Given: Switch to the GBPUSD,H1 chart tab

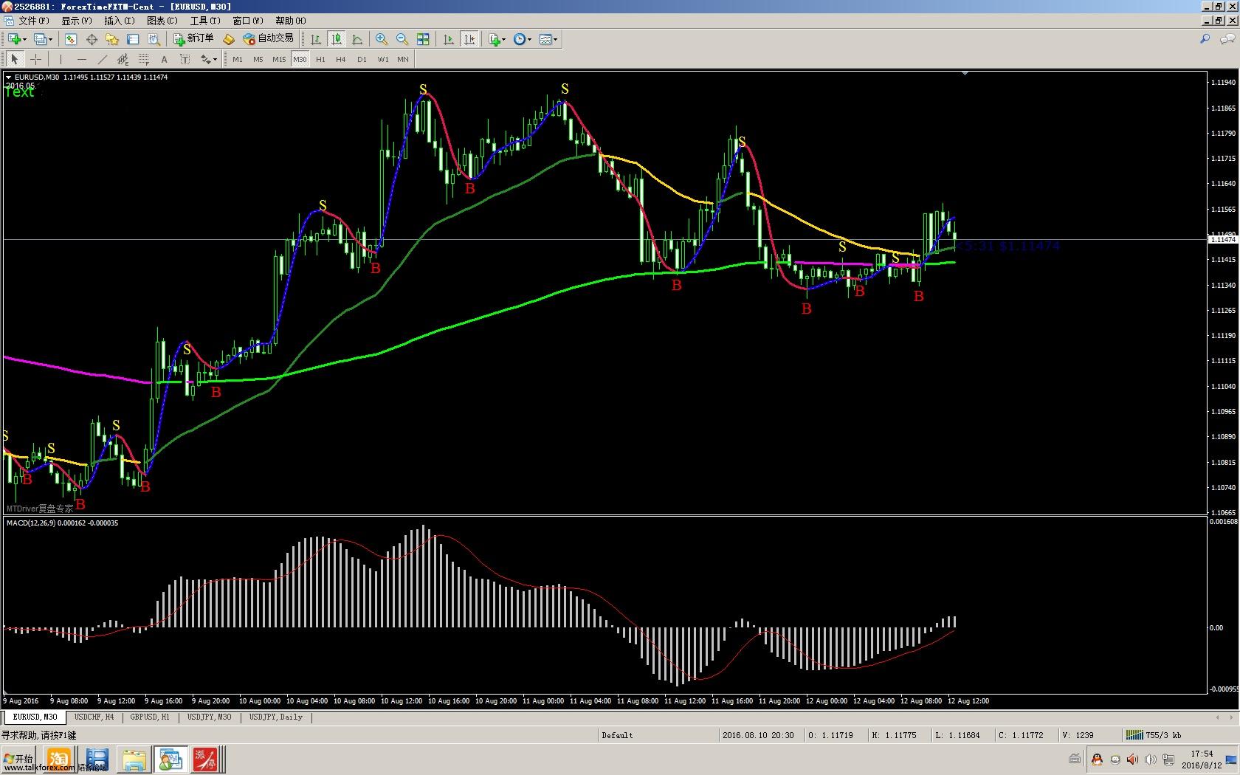Looking at the screenshot, I should 150,717.
